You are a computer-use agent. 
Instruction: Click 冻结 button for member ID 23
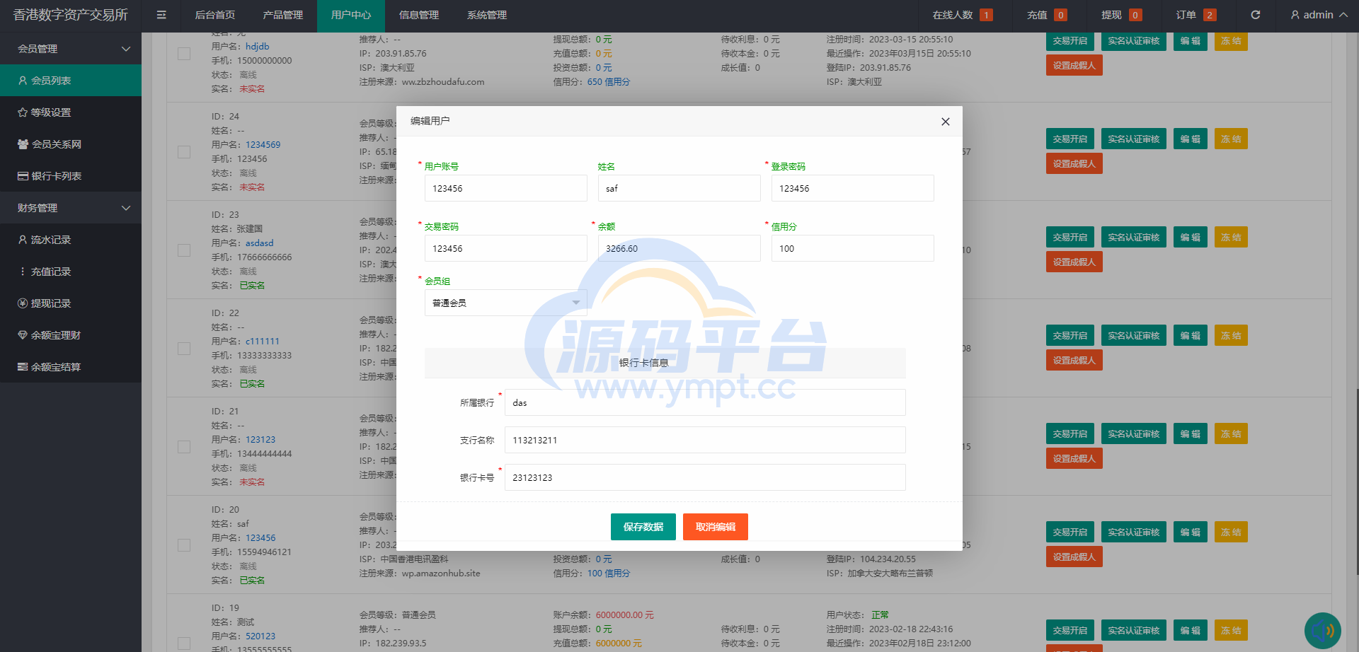pos(1231,238)
